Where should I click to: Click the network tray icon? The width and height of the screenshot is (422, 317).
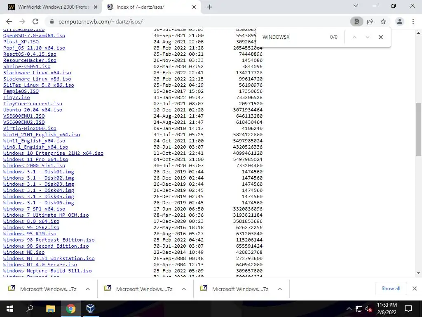pos(359,309)
